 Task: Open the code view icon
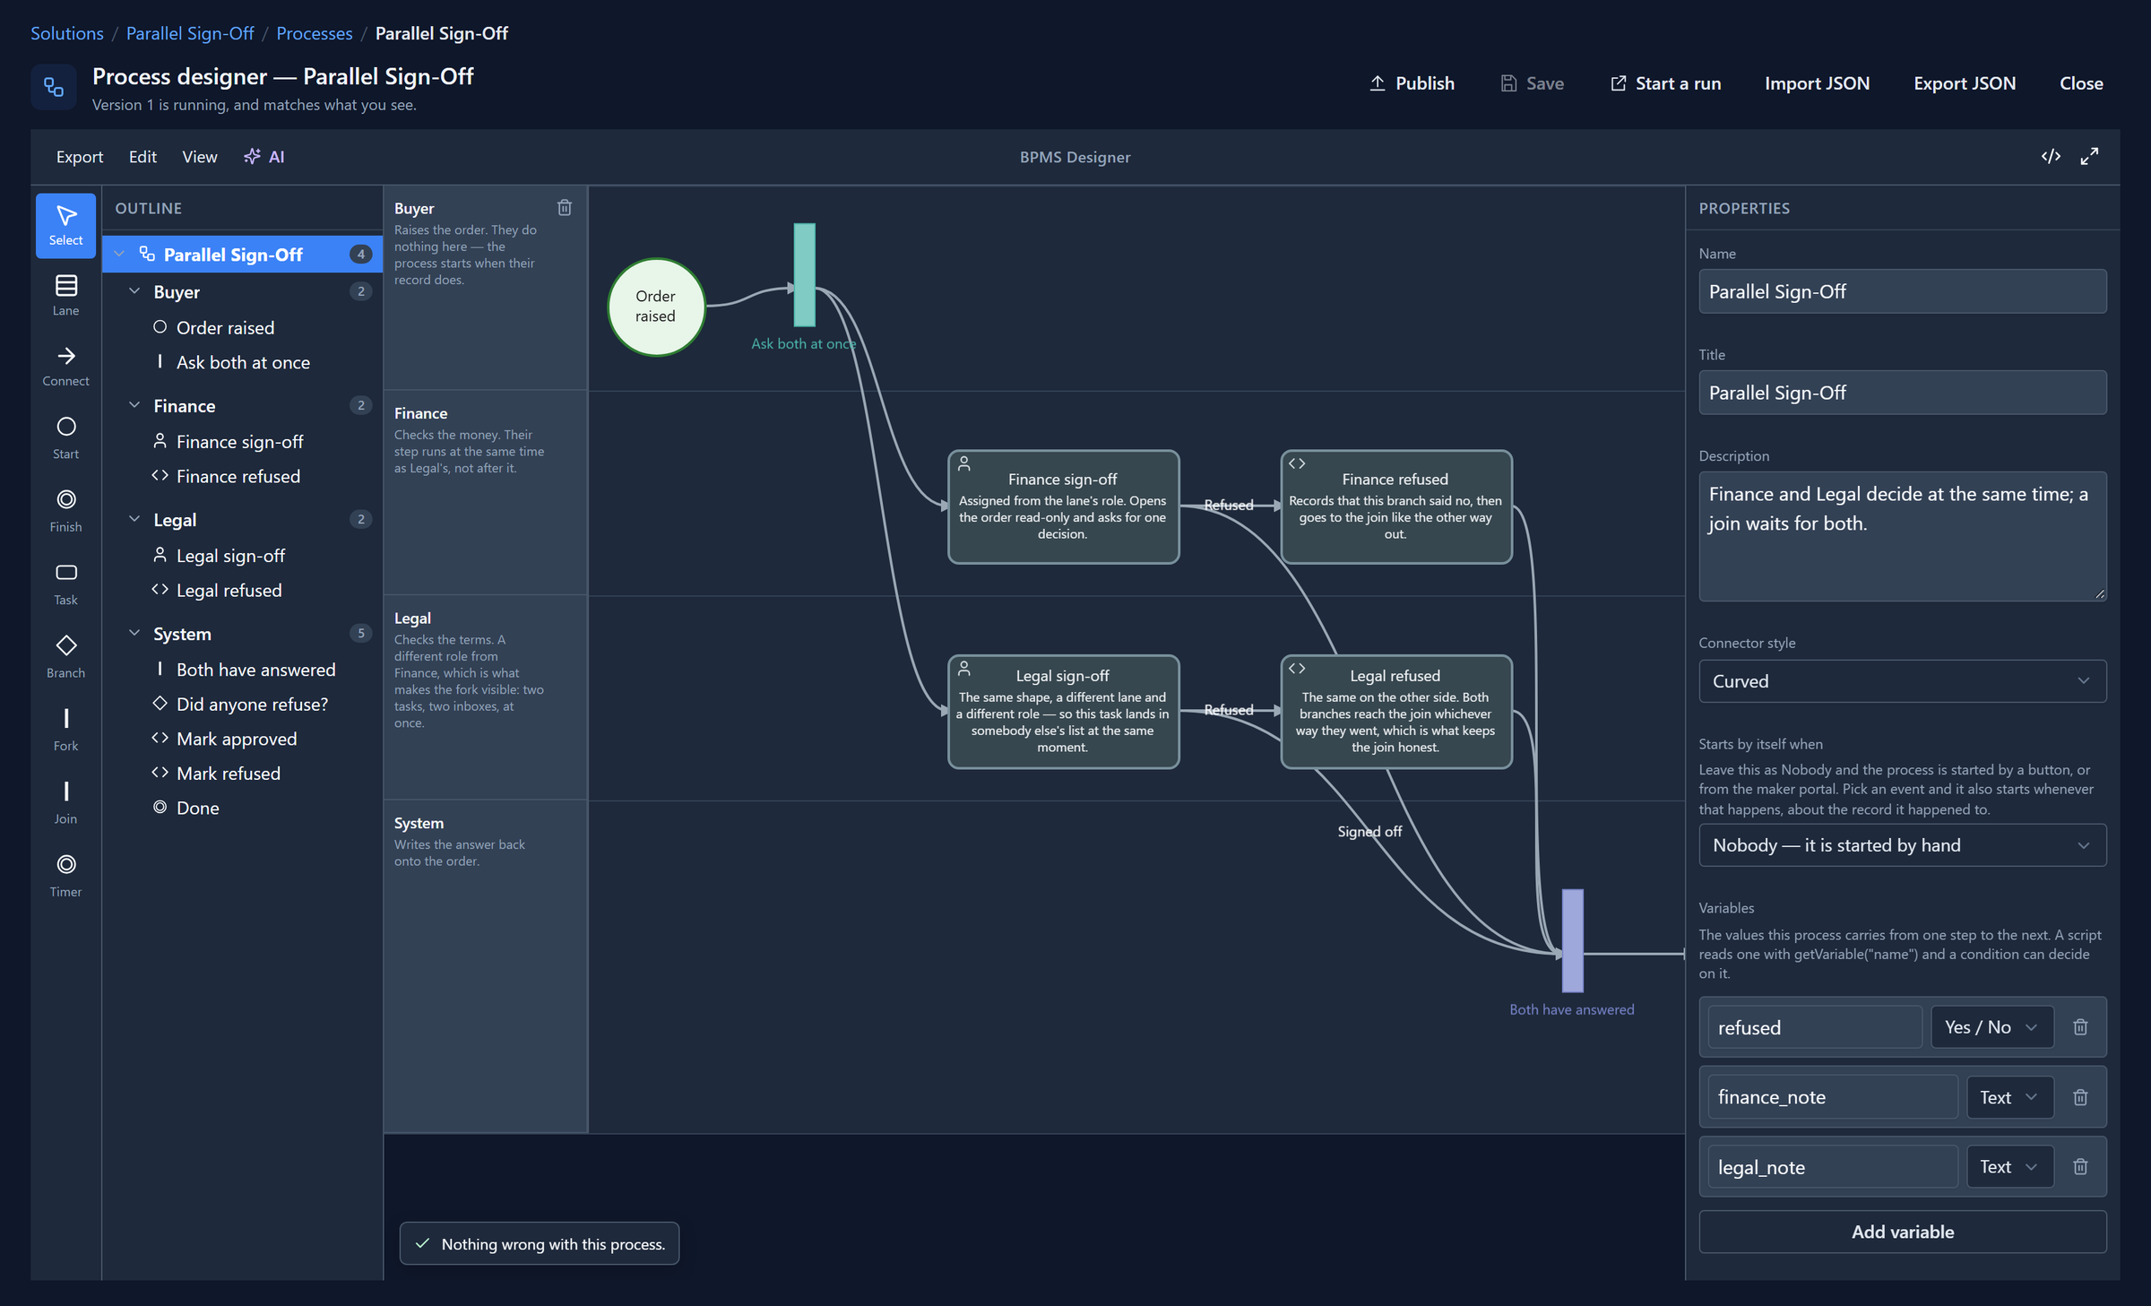tap(2051, 156)
